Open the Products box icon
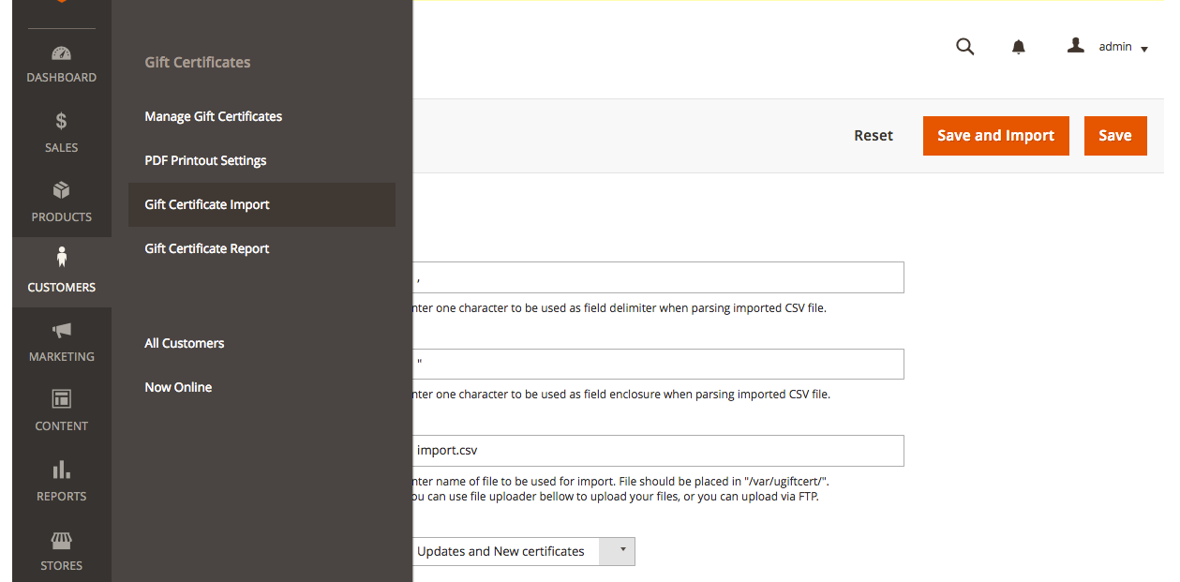The height and width of the screenshot is (582, 1180). tap(61, 190)
